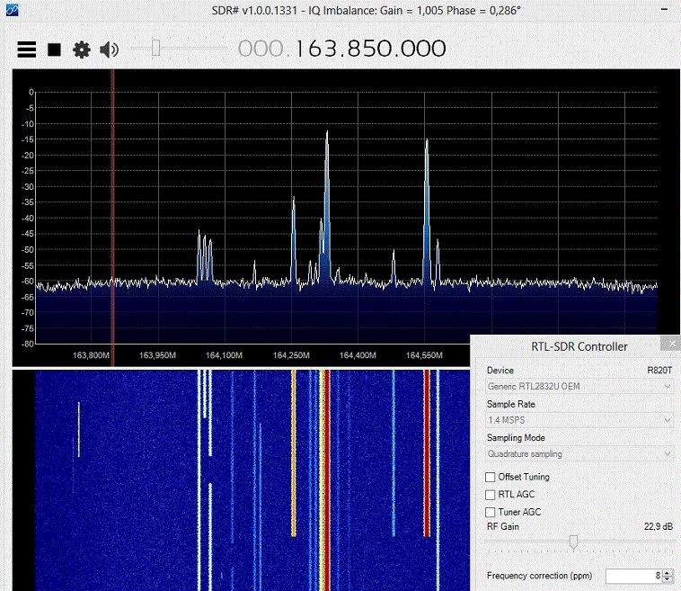Open the hamburger menu icon
Screen dimensions: 681x591
27,49
